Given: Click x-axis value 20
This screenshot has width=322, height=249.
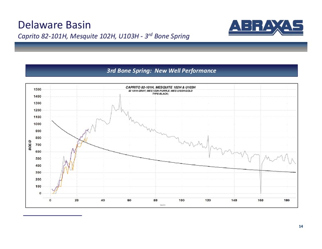Looking at the screenshot, I should click(77, 200).
